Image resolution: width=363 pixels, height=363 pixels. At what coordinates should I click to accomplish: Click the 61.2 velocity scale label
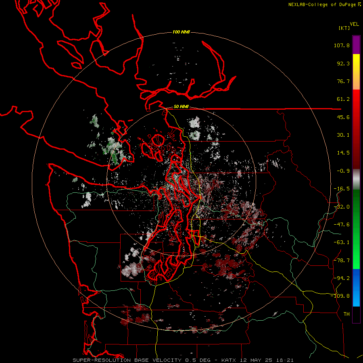[x=343, y=99]
